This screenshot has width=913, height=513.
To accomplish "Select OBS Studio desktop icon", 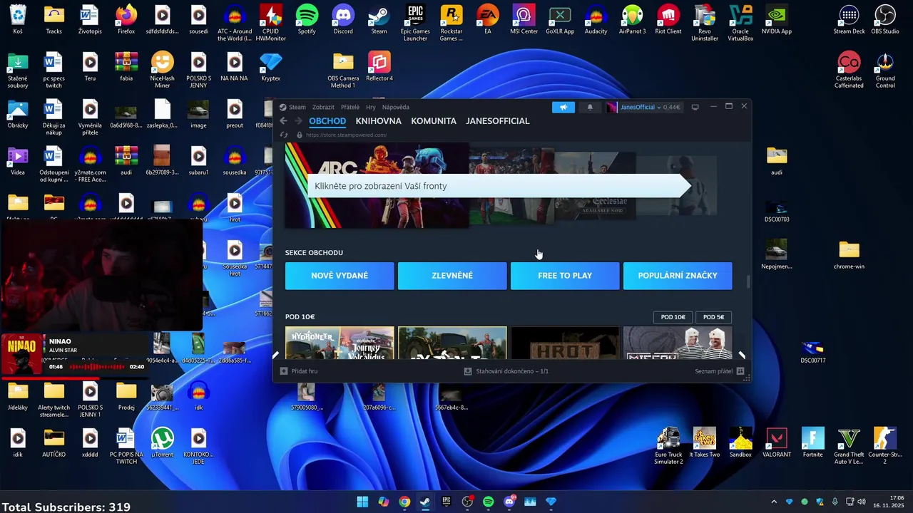I will [885, 20].
